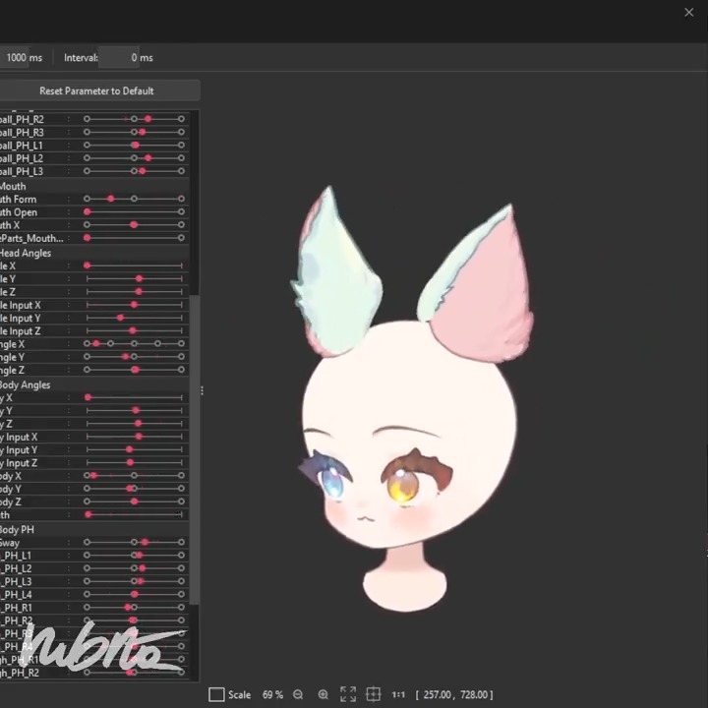Select the _PH_L3 label under Body PH
This screenshot has width=708, height=708.
tap(16, 582)
